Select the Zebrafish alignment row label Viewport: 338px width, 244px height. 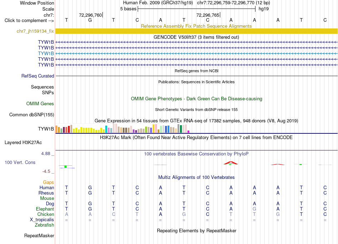pyautogui.click(x=44, y=225)
